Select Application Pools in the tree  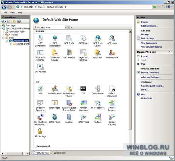click(17, 32)
